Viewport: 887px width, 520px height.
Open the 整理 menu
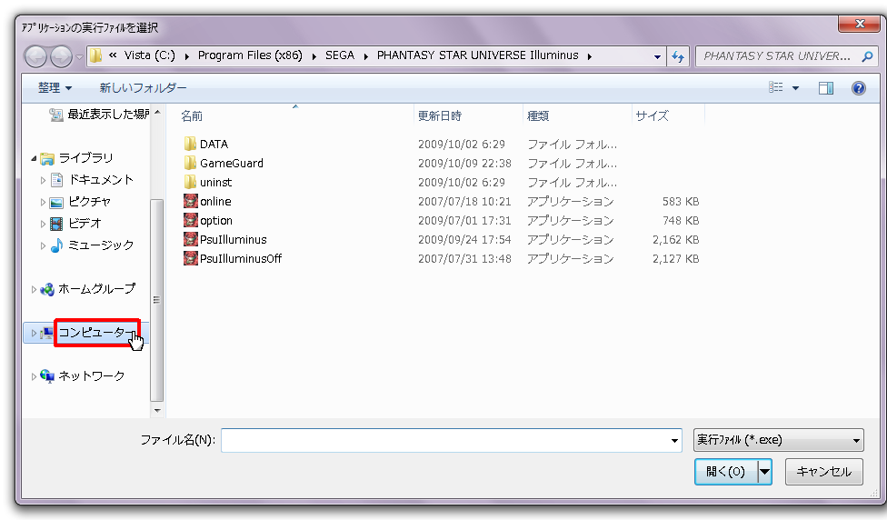point(55,87)
